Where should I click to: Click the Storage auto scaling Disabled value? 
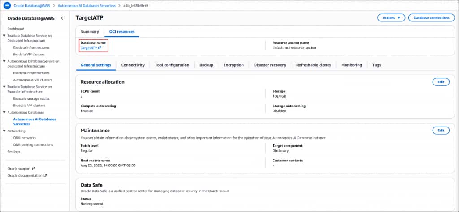[279, 111]
